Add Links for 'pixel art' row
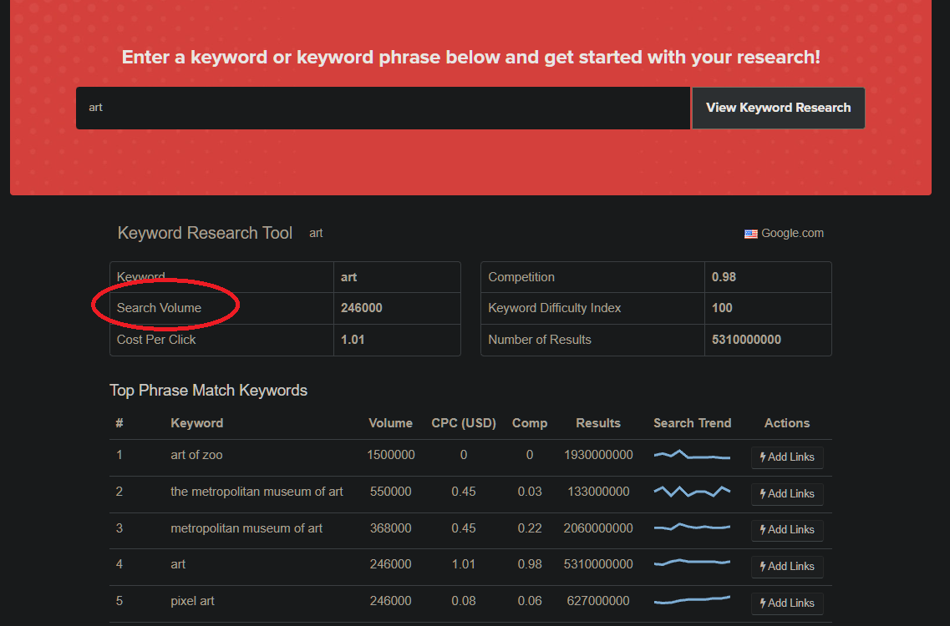Screen dimensions: 950x626 (x=787, y=603)
